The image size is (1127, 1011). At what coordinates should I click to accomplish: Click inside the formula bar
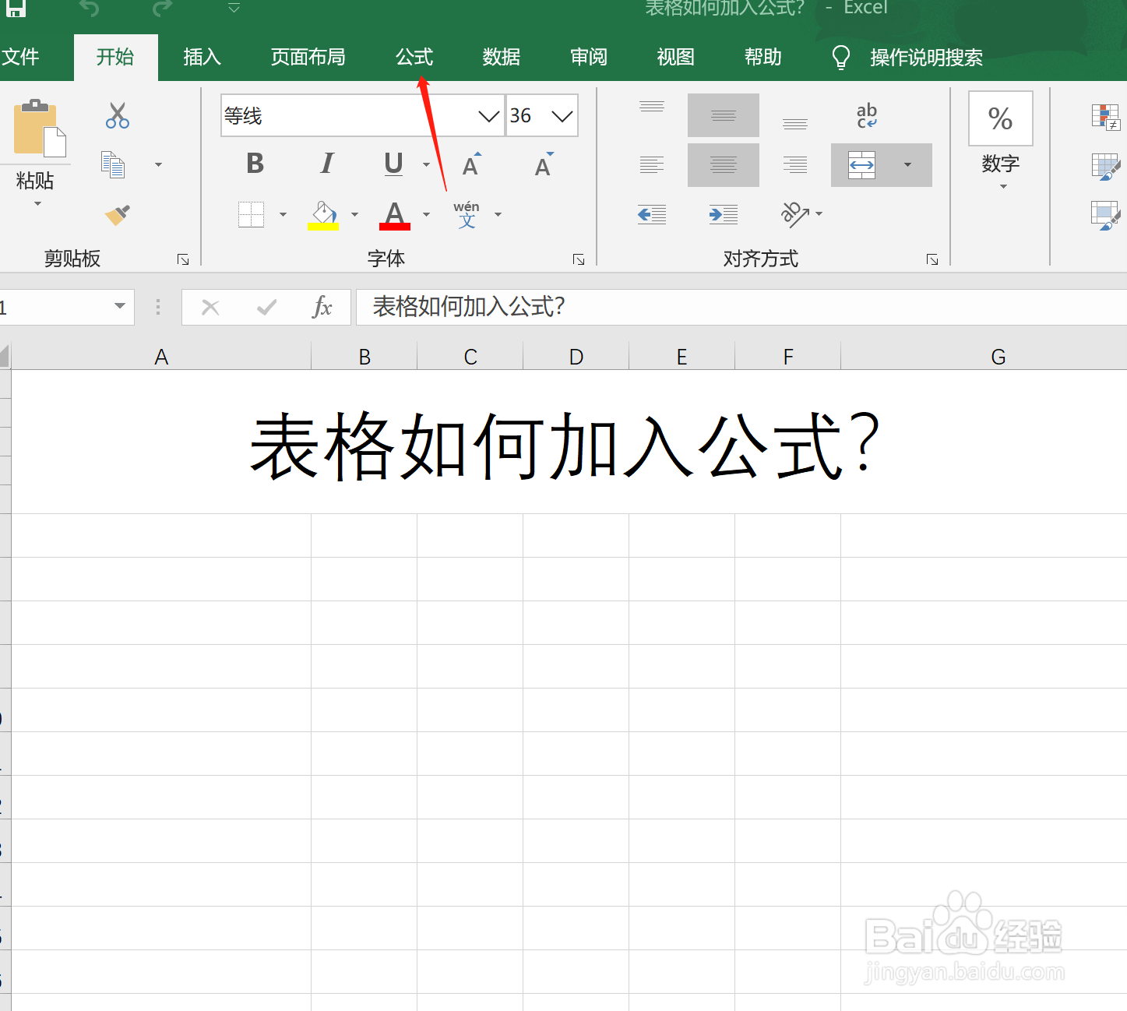click(623, 307)
